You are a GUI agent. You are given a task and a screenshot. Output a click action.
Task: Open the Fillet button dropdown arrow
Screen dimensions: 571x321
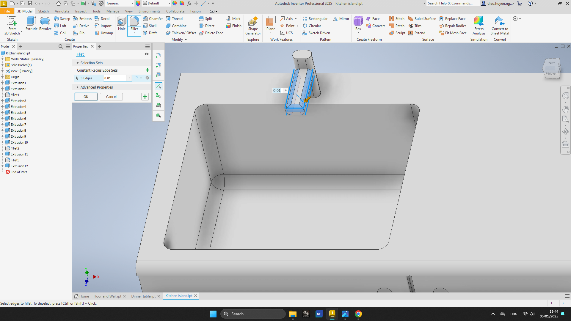tap(134, 32)
